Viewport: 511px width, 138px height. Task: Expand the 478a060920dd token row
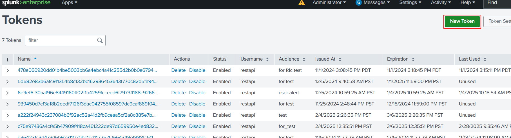[8, 70]
